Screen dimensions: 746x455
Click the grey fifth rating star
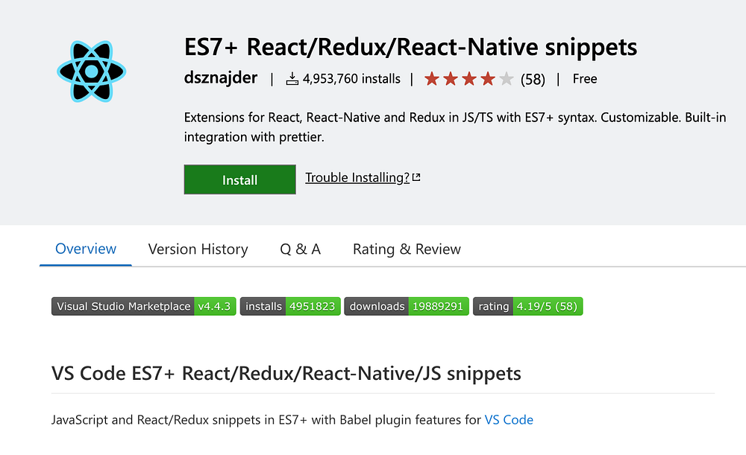507,79
